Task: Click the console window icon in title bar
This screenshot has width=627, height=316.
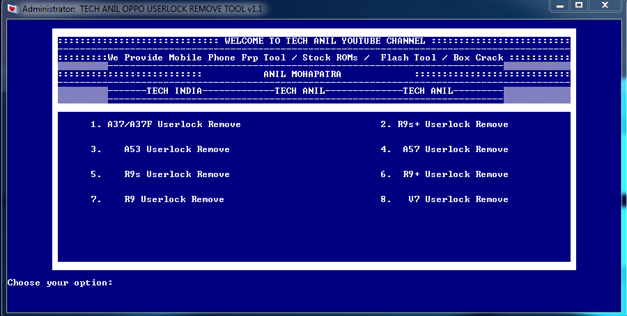Action: click(x=13, y=8)
